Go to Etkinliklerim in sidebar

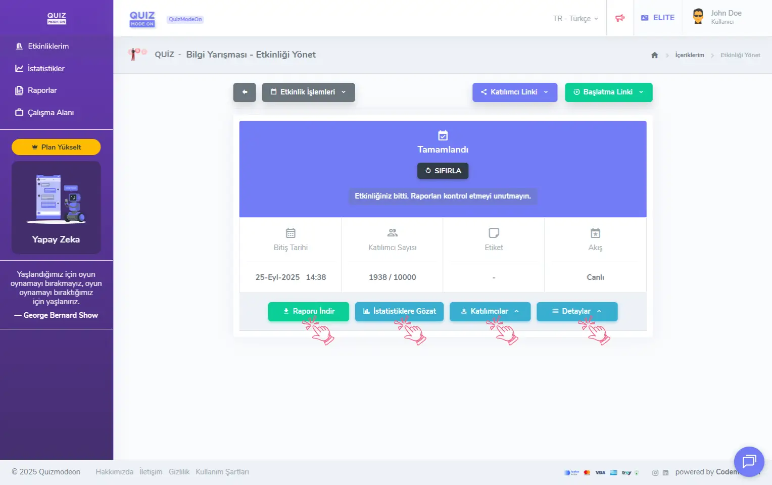pyautogui.click(x=48, y=46)
